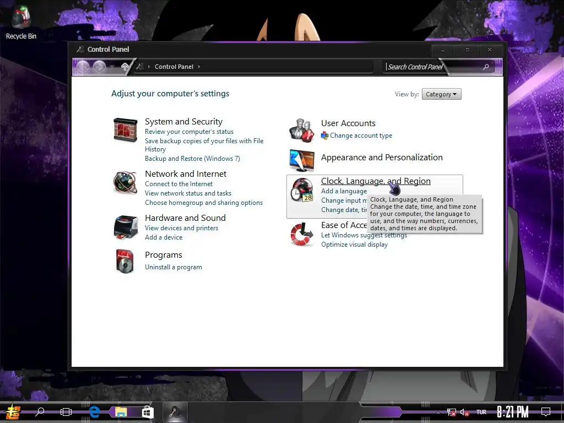564x423 pixels.
Task: Click the volume tray icon
Action: (x=464, y=412)
